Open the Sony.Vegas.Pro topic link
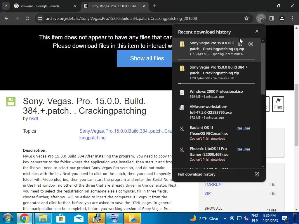 pos(126,134)
